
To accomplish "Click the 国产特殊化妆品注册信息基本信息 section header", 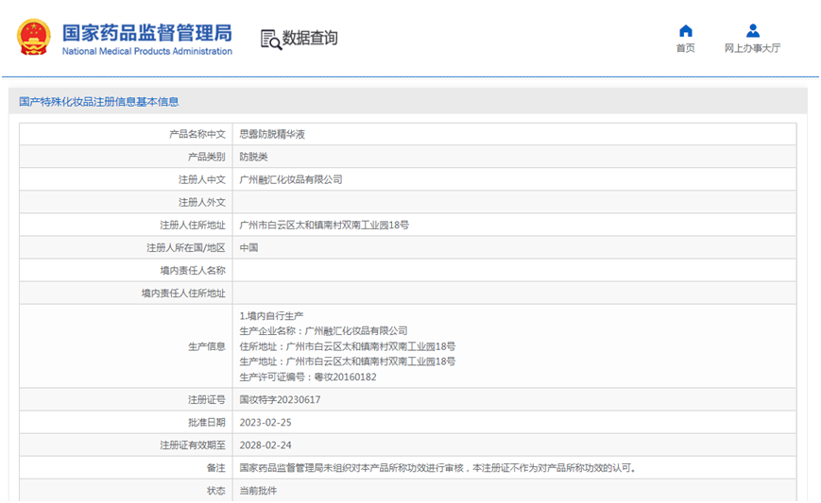I will (99, 102).
